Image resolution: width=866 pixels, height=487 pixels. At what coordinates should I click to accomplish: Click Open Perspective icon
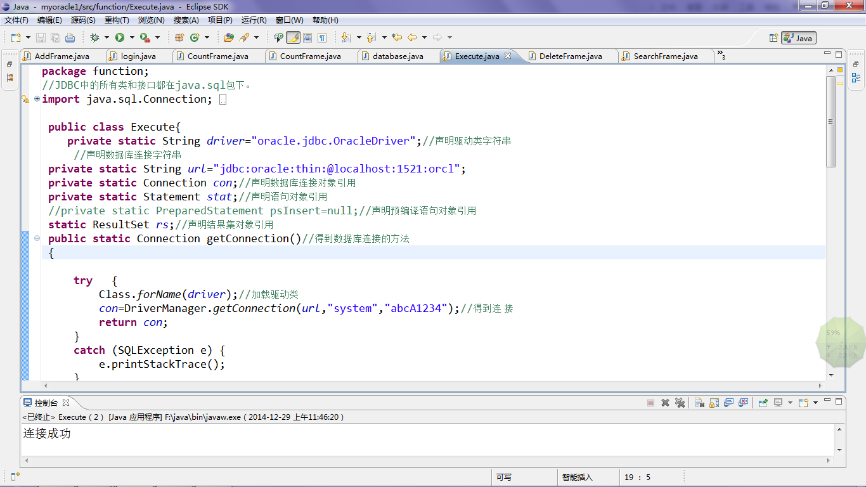tap(773, 38)
